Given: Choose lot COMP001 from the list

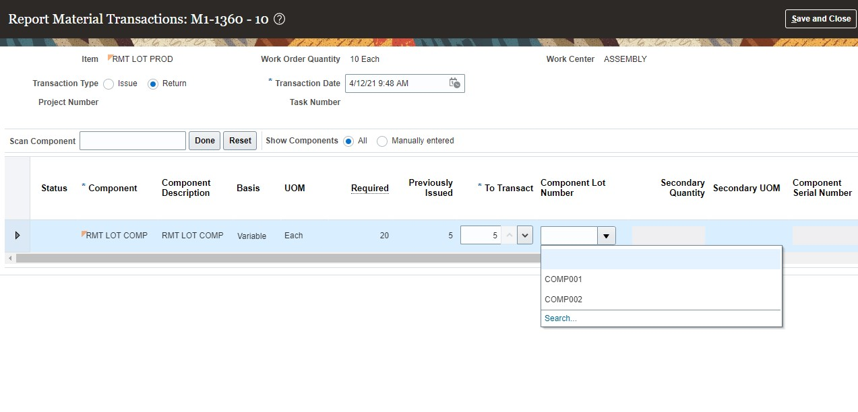Looking at the screenshot, I should point(661,279).
